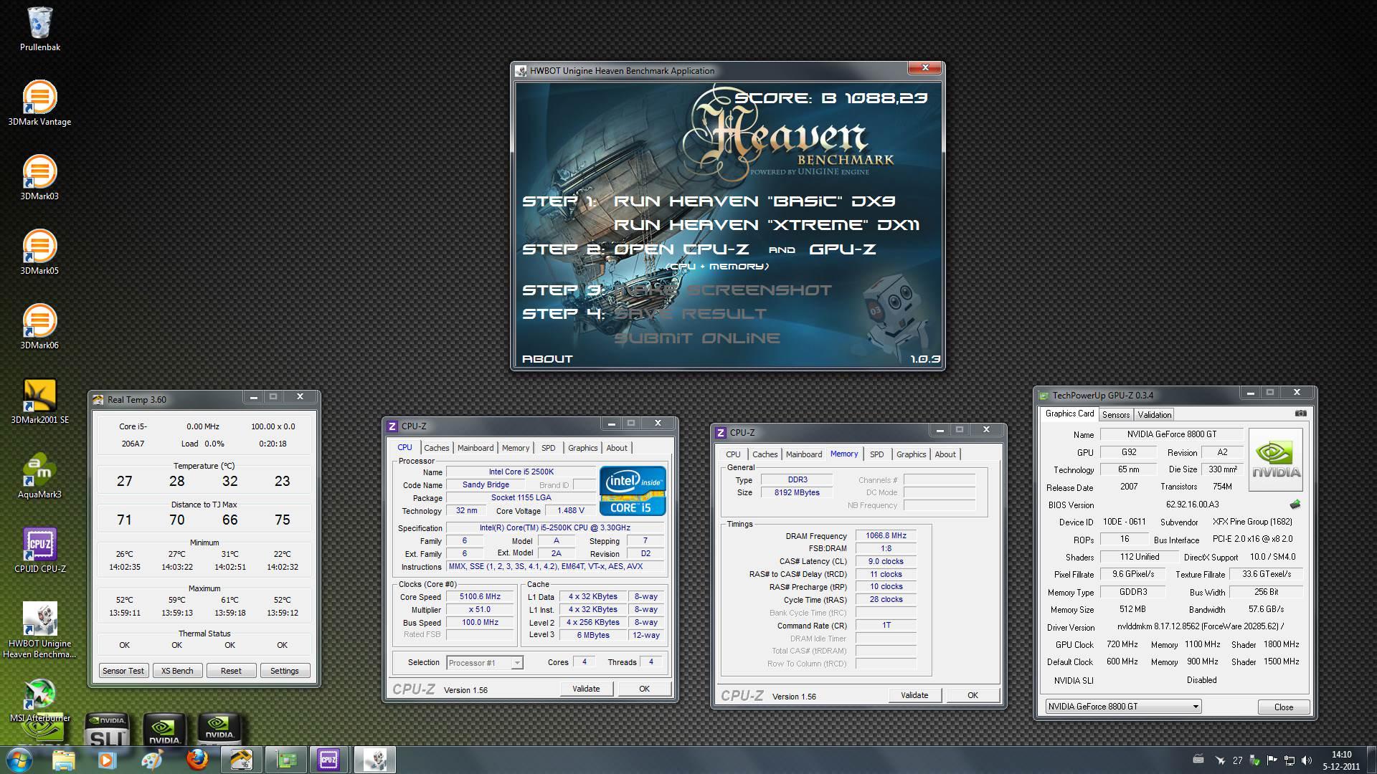Open Paint from the taskbar
Screen dimensions: 1377x774
(151, 760)
